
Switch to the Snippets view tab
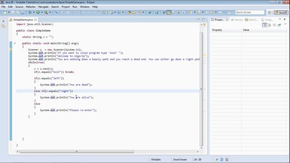coord(267,19)
